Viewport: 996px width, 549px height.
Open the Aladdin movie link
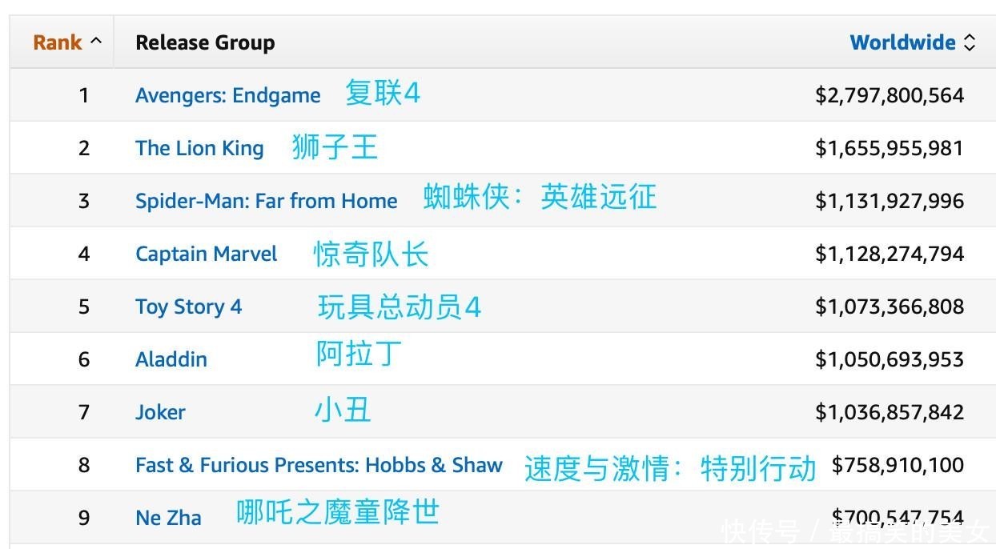coord(171,359)
